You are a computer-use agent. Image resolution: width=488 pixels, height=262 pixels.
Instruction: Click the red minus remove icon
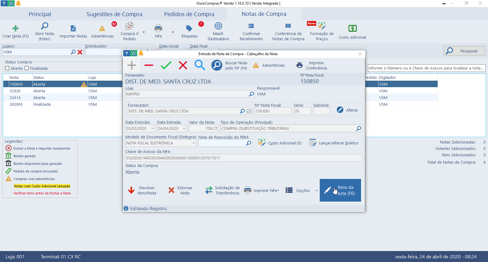[x=149, y=65]
